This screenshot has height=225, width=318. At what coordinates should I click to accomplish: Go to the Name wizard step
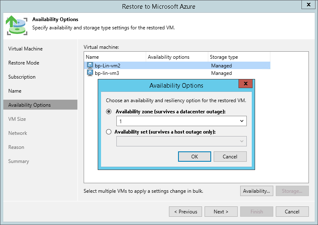15,91
